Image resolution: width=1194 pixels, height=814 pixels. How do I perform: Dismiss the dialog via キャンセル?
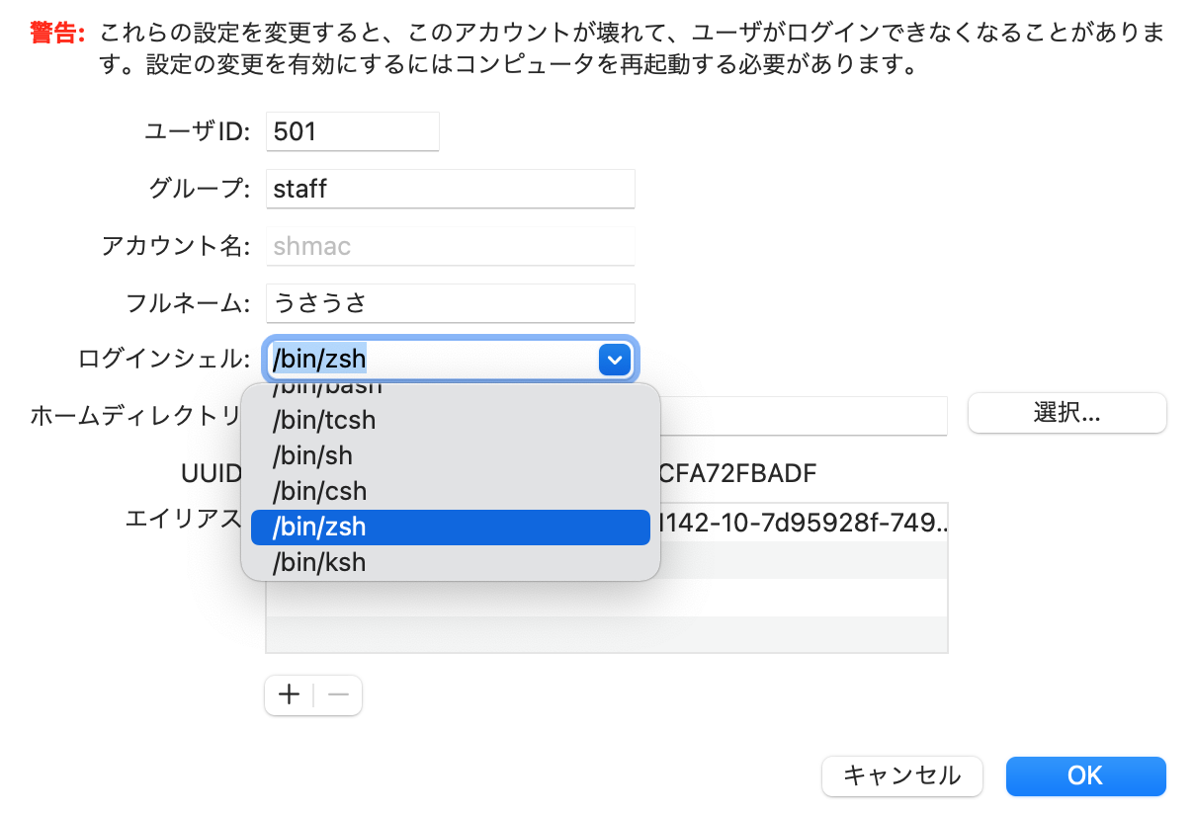(x=901, y=776)
